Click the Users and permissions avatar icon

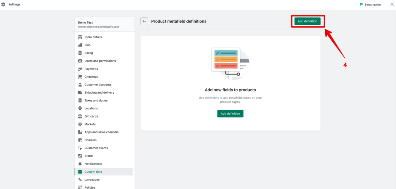(80, 61)
